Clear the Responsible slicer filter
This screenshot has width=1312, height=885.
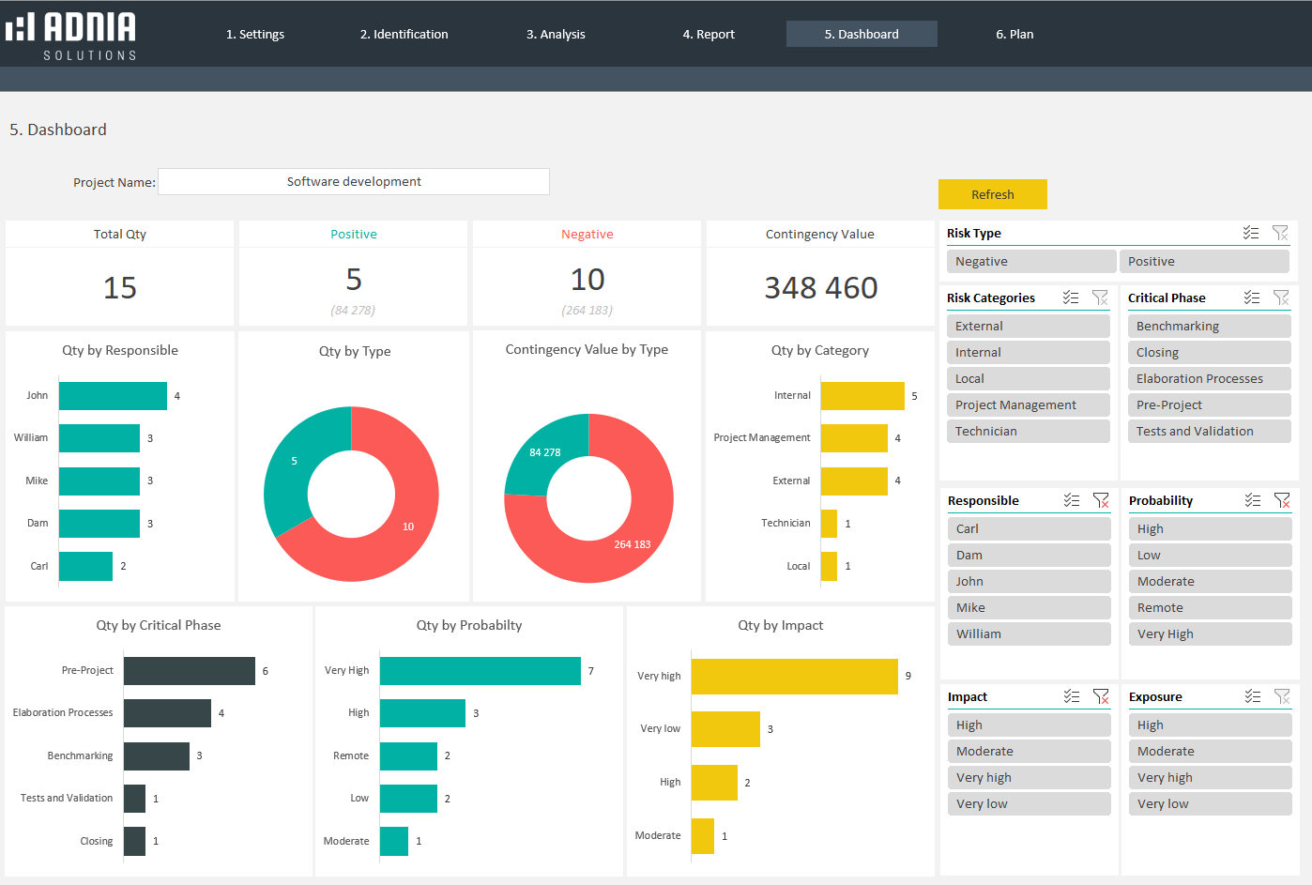click(x=1101, y=500)
